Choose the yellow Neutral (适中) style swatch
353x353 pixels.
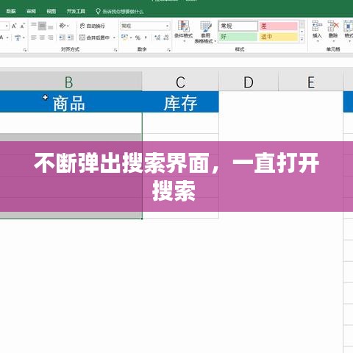click(279, 37)
